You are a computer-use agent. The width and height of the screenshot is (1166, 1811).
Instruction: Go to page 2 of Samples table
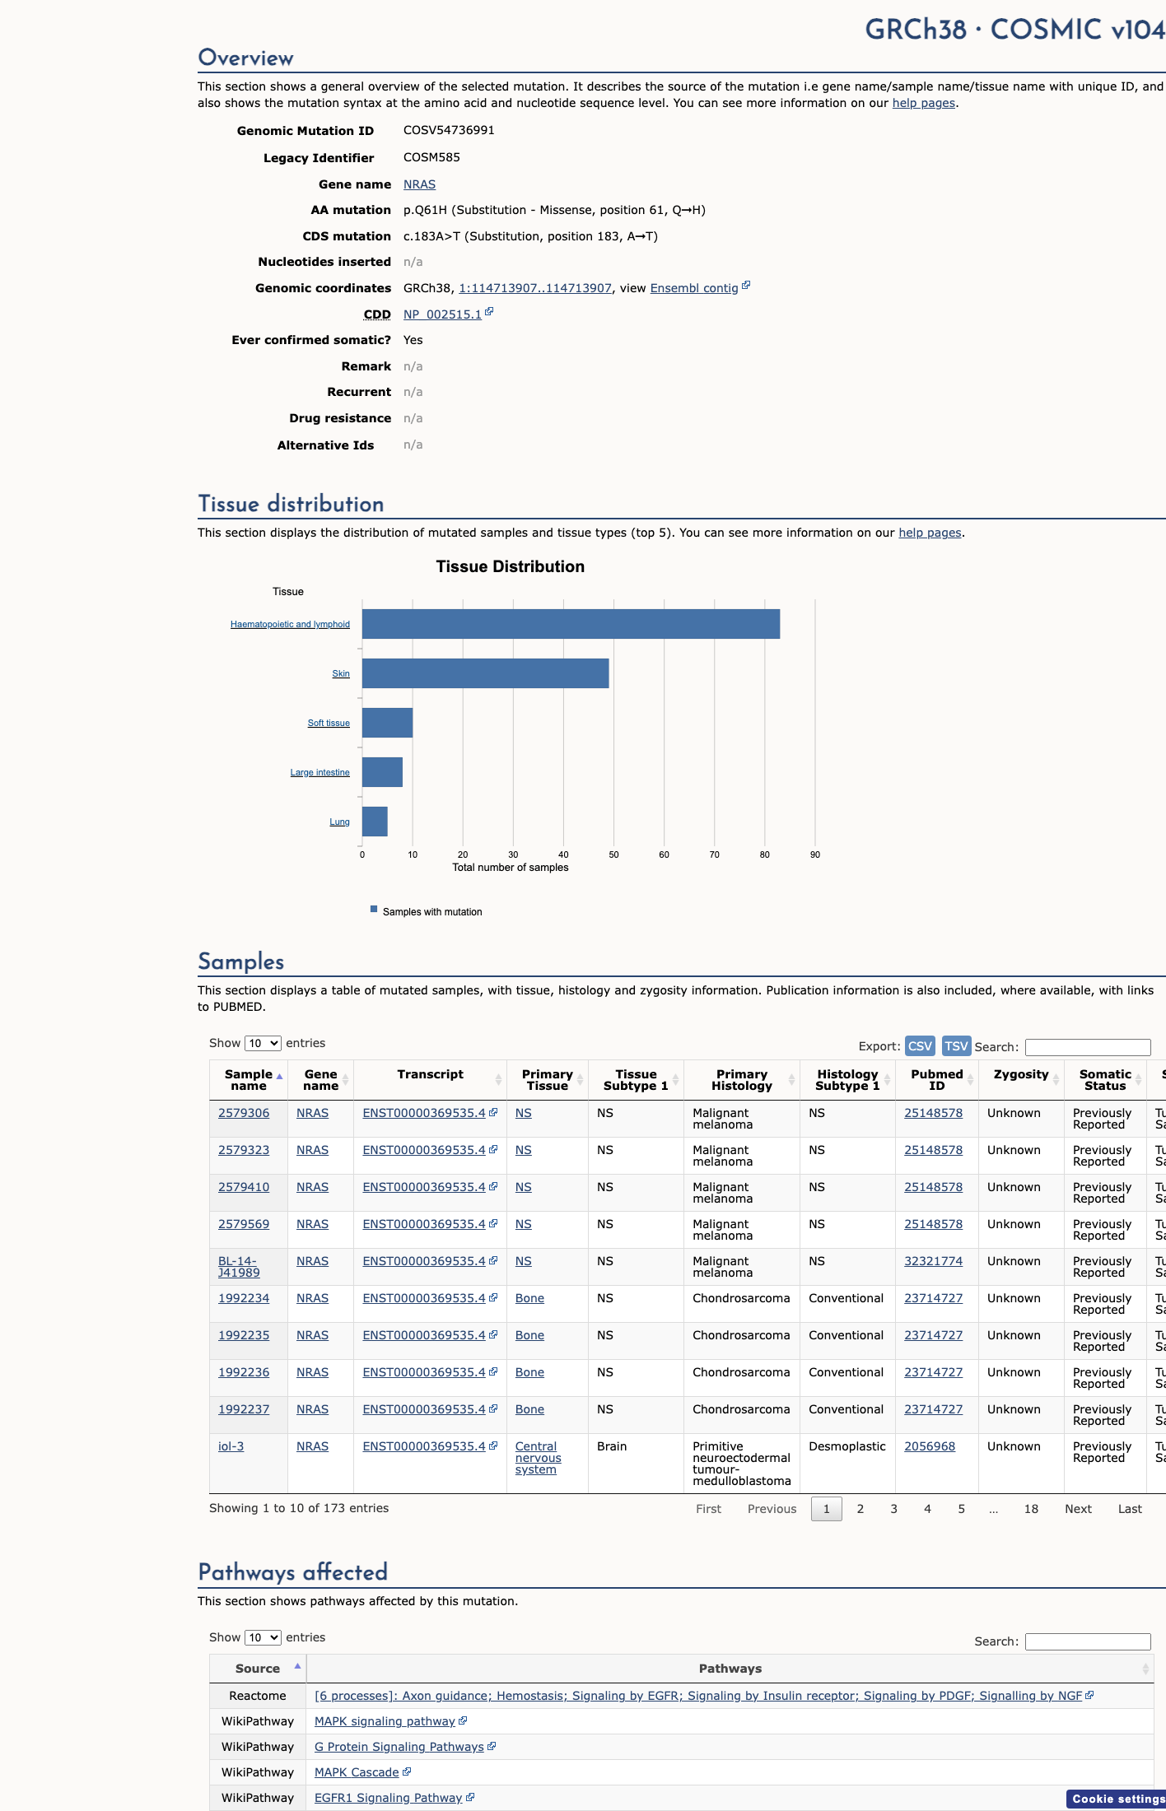coord(861,1509)
